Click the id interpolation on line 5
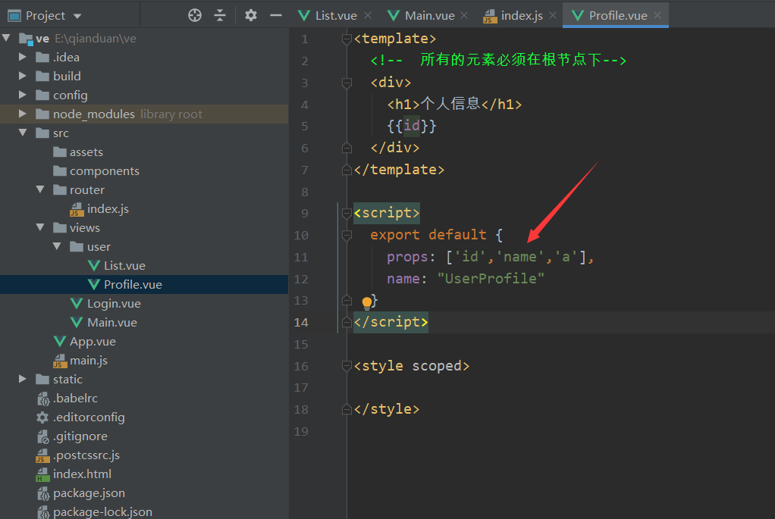This screenshot has width=775, height=519. click(x=412, y=126)
